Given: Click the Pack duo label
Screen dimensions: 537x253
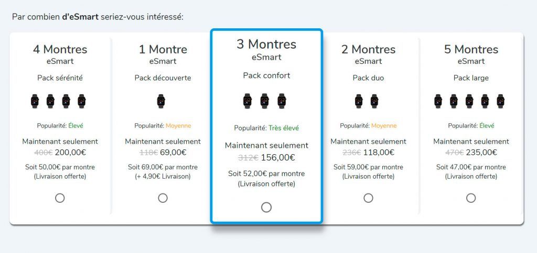Looking at the screenshot, I should pos(368,78).
